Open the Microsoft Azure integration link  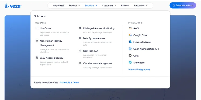tap(142, 42)
